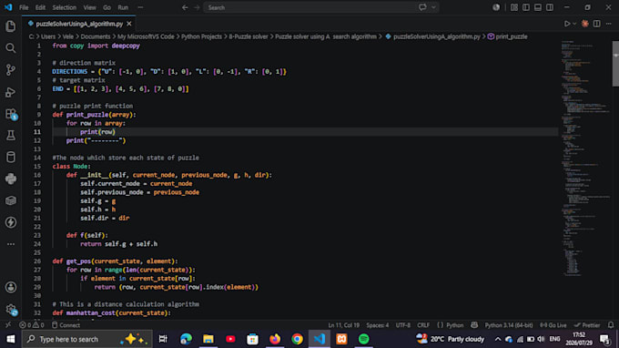Open editor More Actions menu
Viewport: 619px width, 348px height.
(x=608, y=24)
